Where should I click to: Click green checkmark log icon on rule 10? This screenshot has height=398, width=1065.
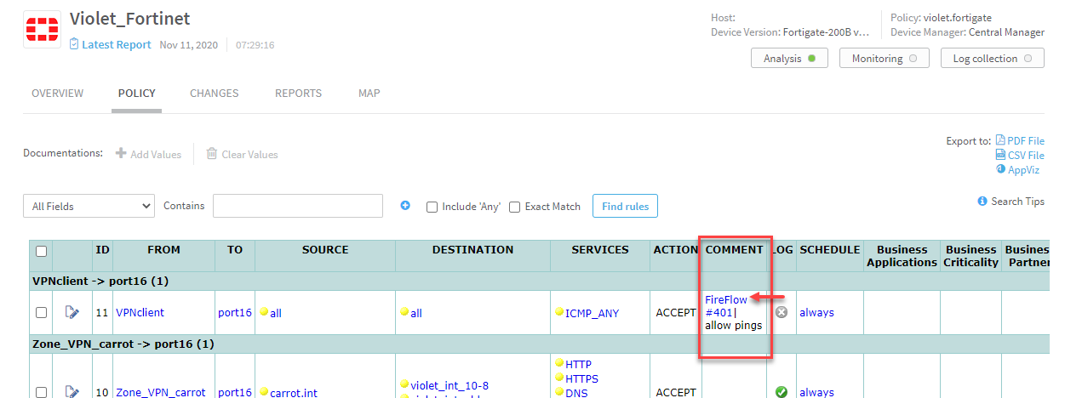781,392
